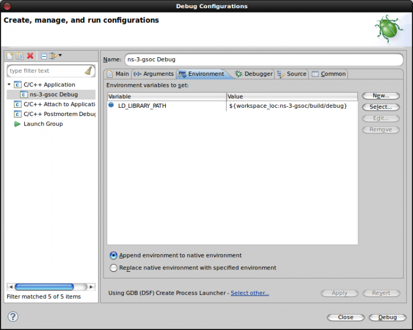The height and width of the screenshot is (330, 413).
Task: Click the broom clear-filter icon
Action: click(x=89, y=71)
